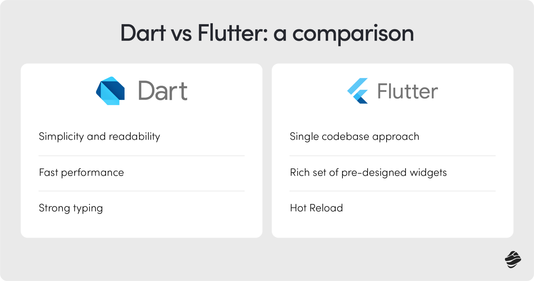The height and width of the screenshot is (281, 534).
Task: Click the word 'Flutter:' in the title
Action: point(233,33)
